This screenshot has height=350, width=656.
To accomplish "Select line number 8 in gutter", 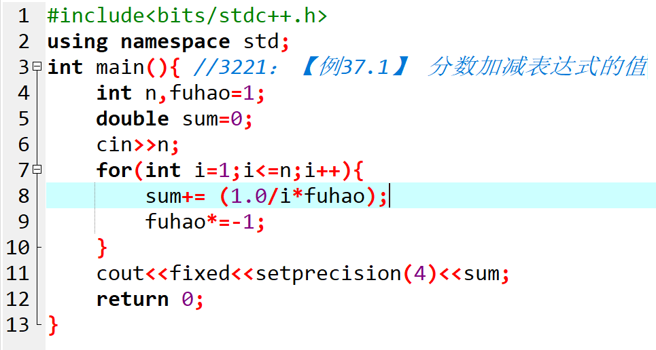I will point(23,196).
